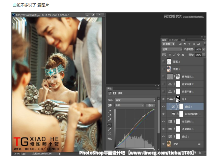Collapse the 组 1 group

[168, 99]
